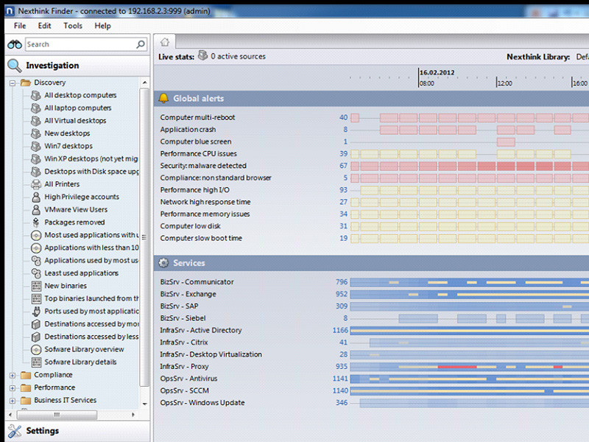
Task: Click the tree scroll up arrow
Action: [145, 83]
